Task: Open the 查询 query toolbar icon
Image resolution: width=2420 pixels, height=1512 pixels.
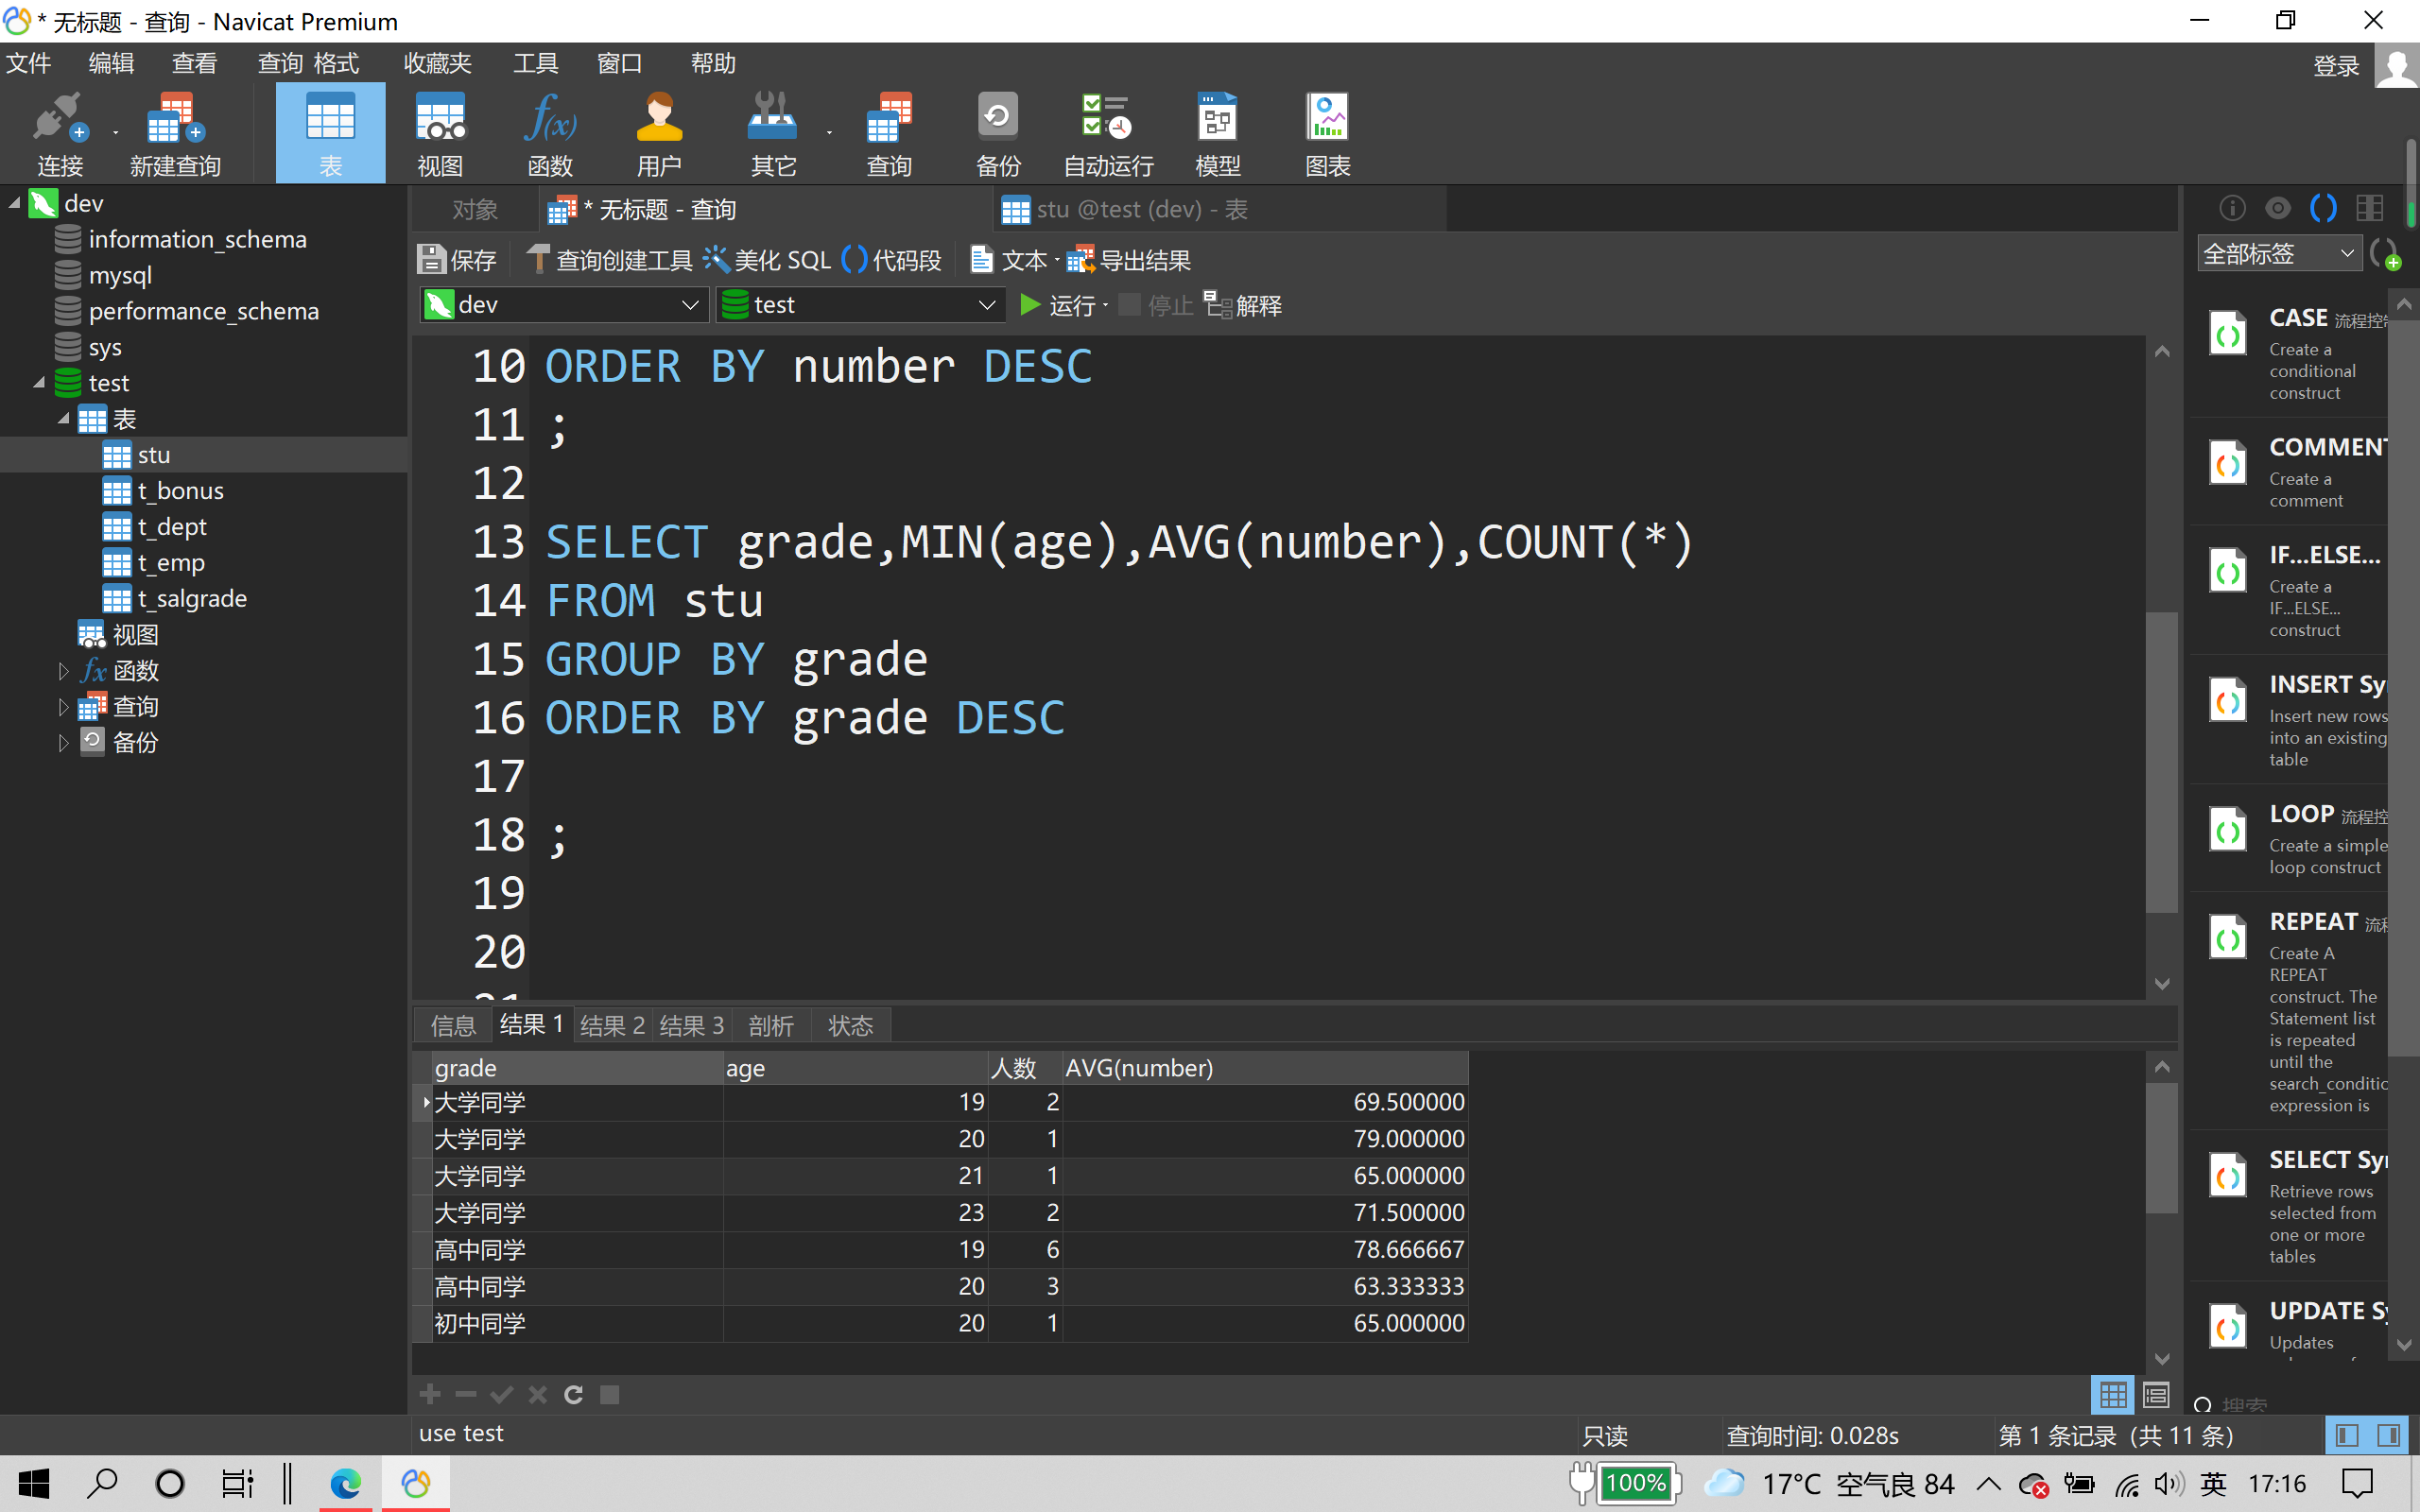Action: coord(889,135)
